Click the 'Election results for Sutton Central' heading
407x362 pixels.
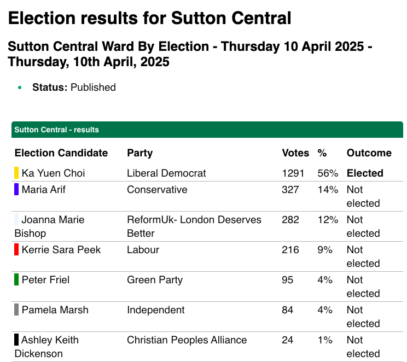click(149, 19)
